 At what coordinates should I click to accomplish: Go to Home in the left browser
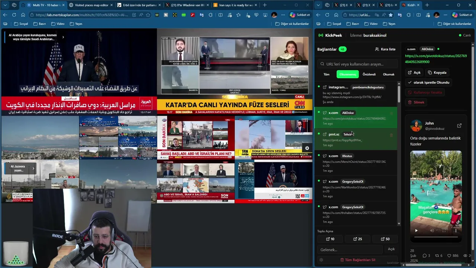(x=23, y=15)
